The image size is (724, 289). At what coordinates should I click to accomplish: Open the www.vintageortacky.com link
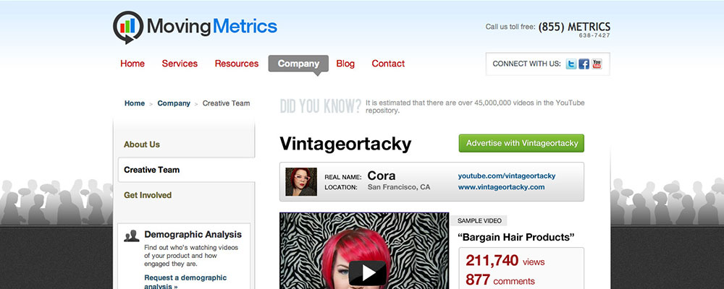pyautogui.click(x=501, y=187)
